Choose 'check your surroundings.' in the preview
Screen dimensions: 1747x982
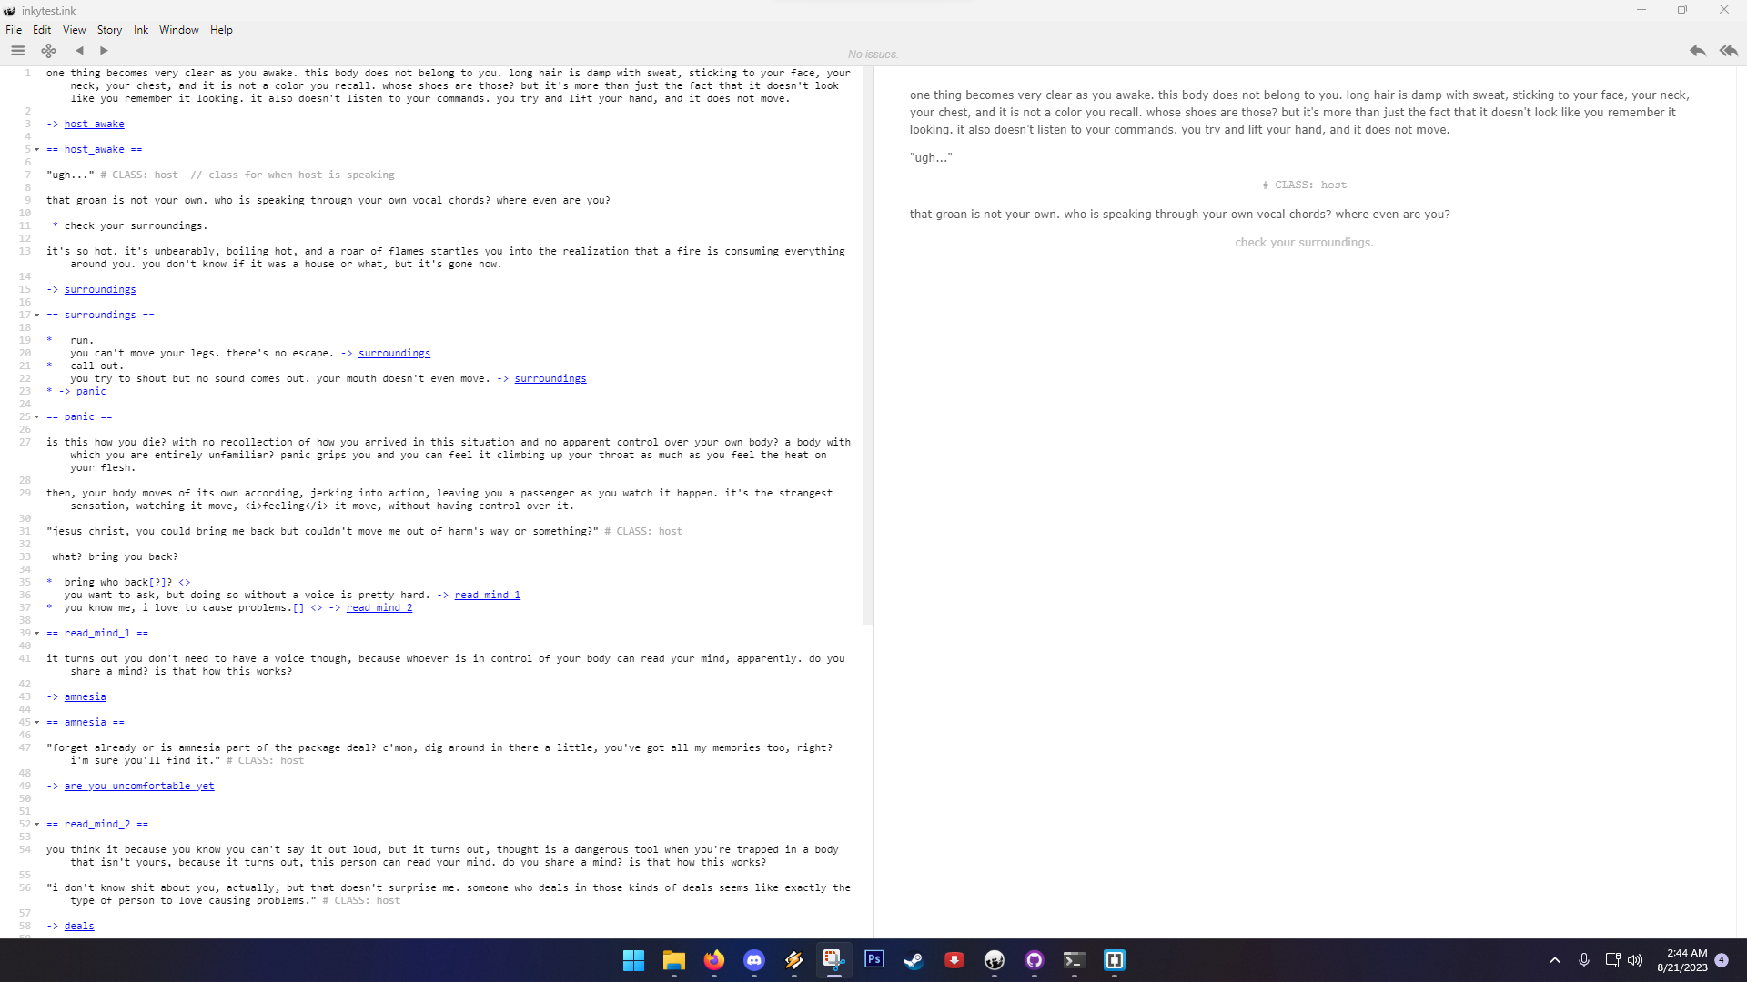[x=1304, y=243]
